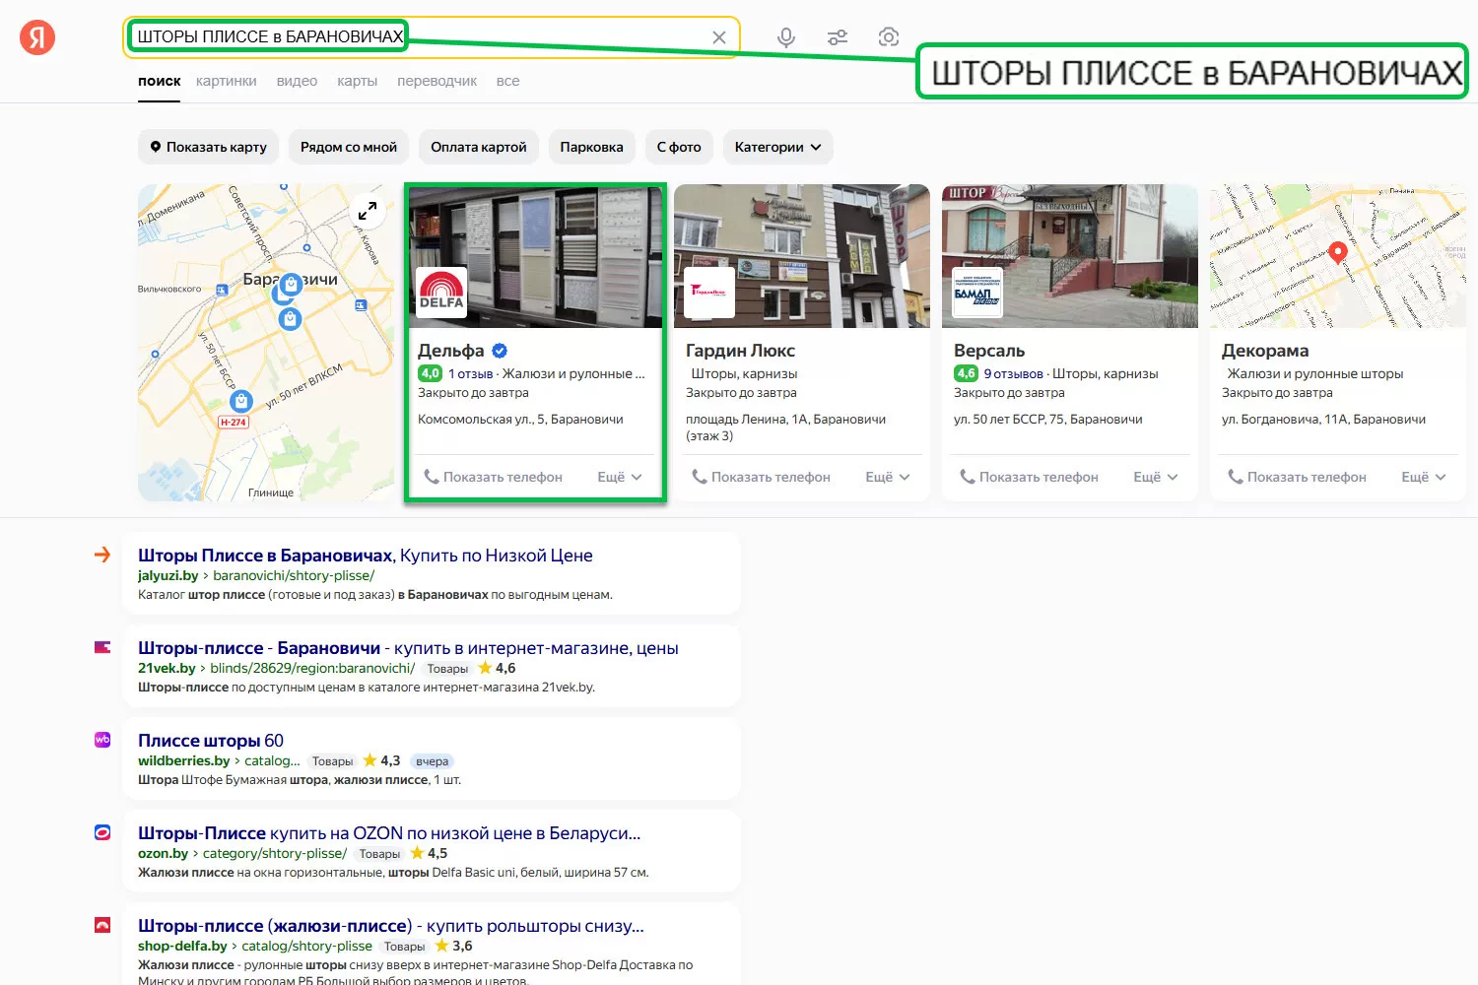1478x985 pixels.
Task: Click the search query input field
Action: point(552,37)
